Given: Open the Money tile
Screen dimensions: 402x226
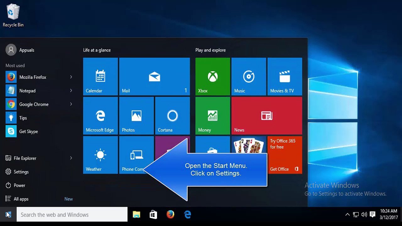Looking at the screenshot, I should (213, 116).
